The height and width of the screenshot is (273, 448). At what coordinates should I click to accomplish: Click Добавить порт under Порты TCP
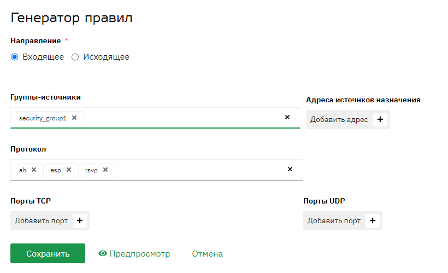(x=50, y=220)
